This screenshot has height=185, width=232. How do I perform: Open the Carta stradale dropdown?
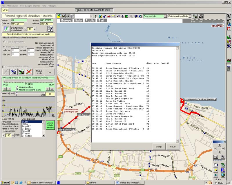[165, 16]
